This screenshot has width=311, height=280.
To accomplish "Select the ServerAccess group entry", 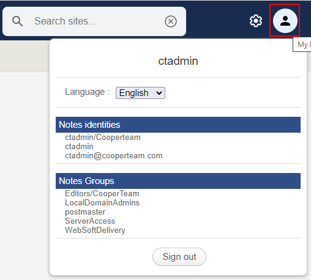I will (90, 221).
